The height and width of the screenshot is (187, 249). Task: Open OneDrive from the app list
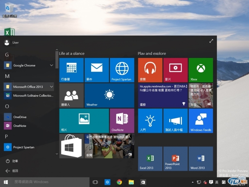29,117
